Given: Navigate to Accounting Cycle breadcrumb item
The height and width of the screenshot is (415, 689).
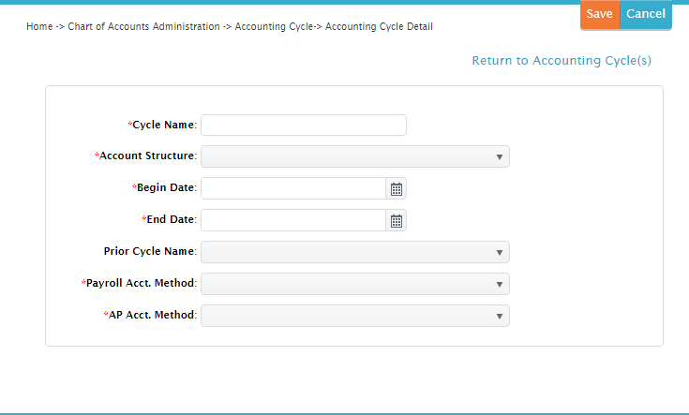Looking at the screenshot, I should point(274,27).
